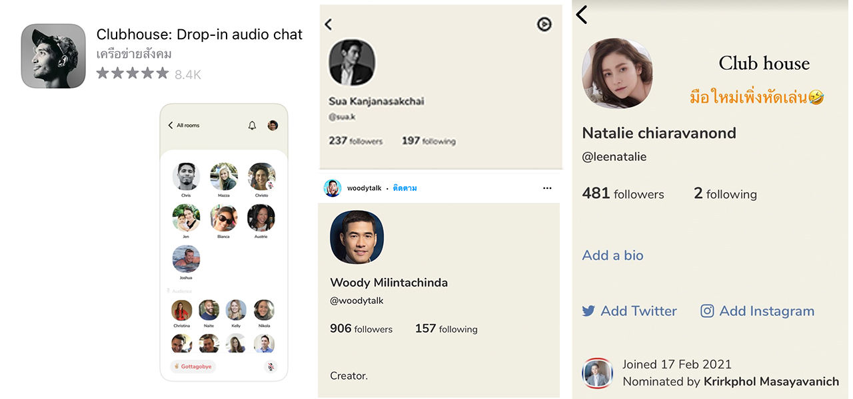The height and width of the screenshot is (399, 853).
Task: View Natalie's 481 followers
Action: [623, 194]
